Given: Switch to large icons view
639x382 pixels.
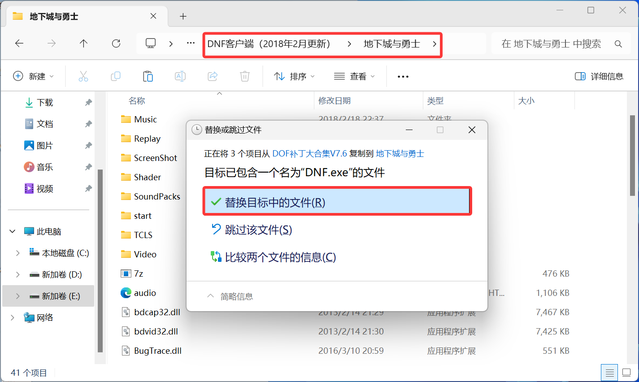Looking at the screenshot, I should pyautogui.click(x=626, y=373).
